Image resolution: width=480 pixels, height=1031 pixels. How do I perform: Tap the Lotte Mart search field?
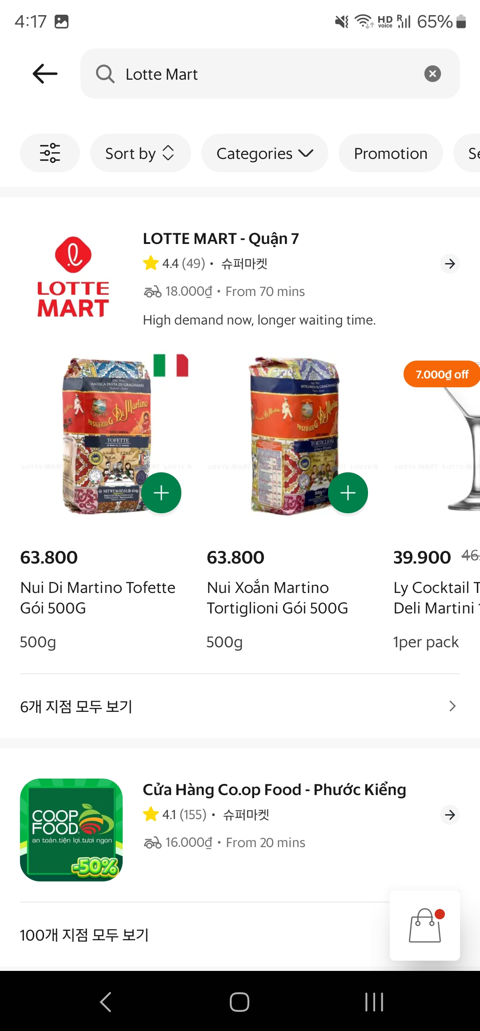pos(267,74)
